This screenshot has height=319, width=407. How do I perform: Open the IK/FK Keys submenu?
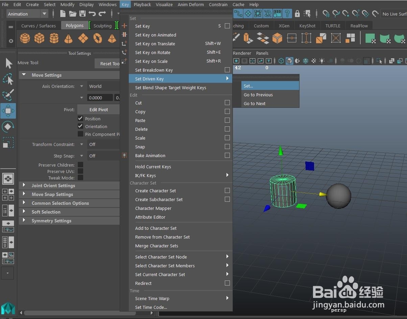181,175
